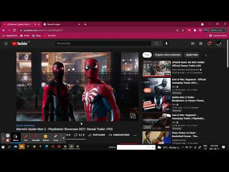Collapse the annotation toolbar with the arrow
The image size is (229, 172).
[63, 138]
